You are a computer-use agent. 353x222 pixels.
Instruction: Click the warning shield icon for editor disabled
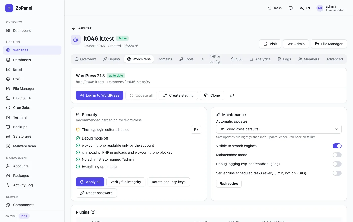click(x=78, y=130)
